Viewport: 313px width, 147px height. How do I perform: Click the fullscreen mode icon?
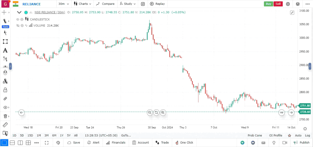pos(46,142)
